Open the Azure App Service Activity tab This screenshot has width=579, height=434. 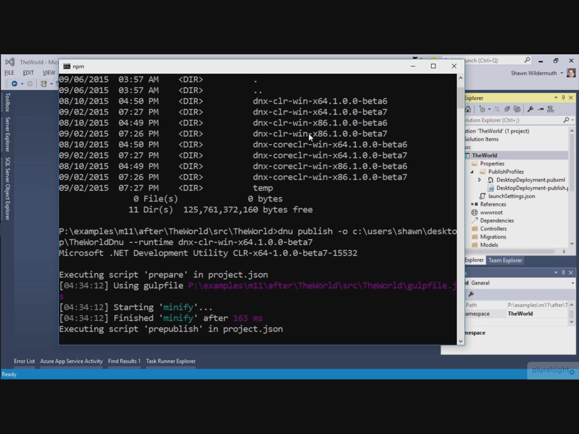click(71, 361)
